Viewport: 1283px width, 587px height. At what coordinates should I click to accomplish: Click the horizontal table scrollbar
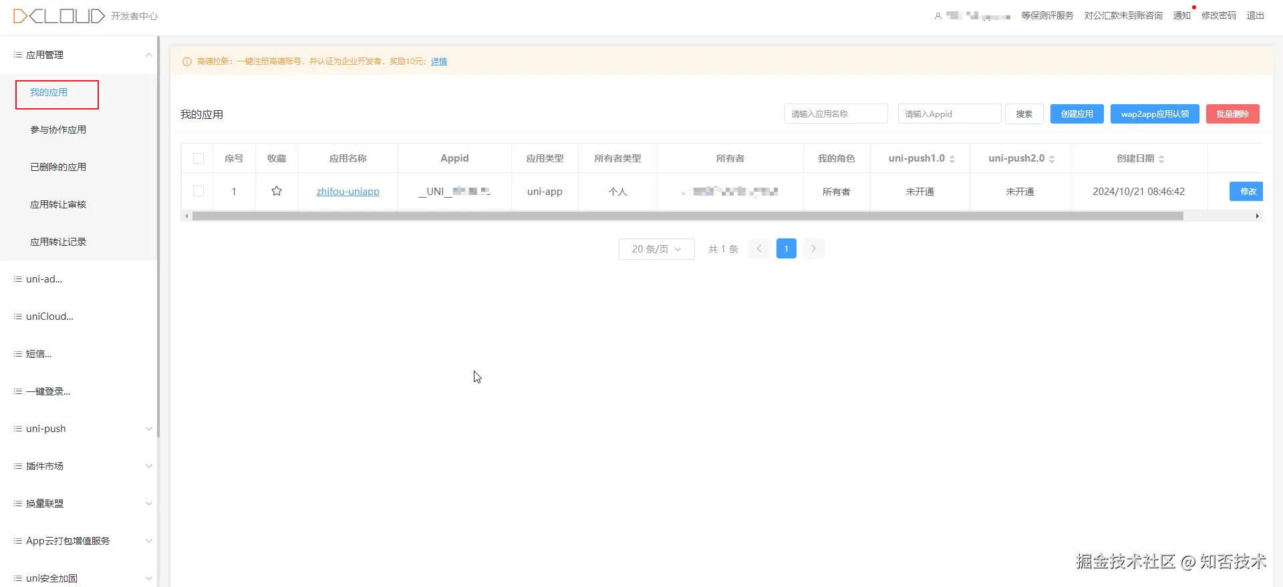688,216
